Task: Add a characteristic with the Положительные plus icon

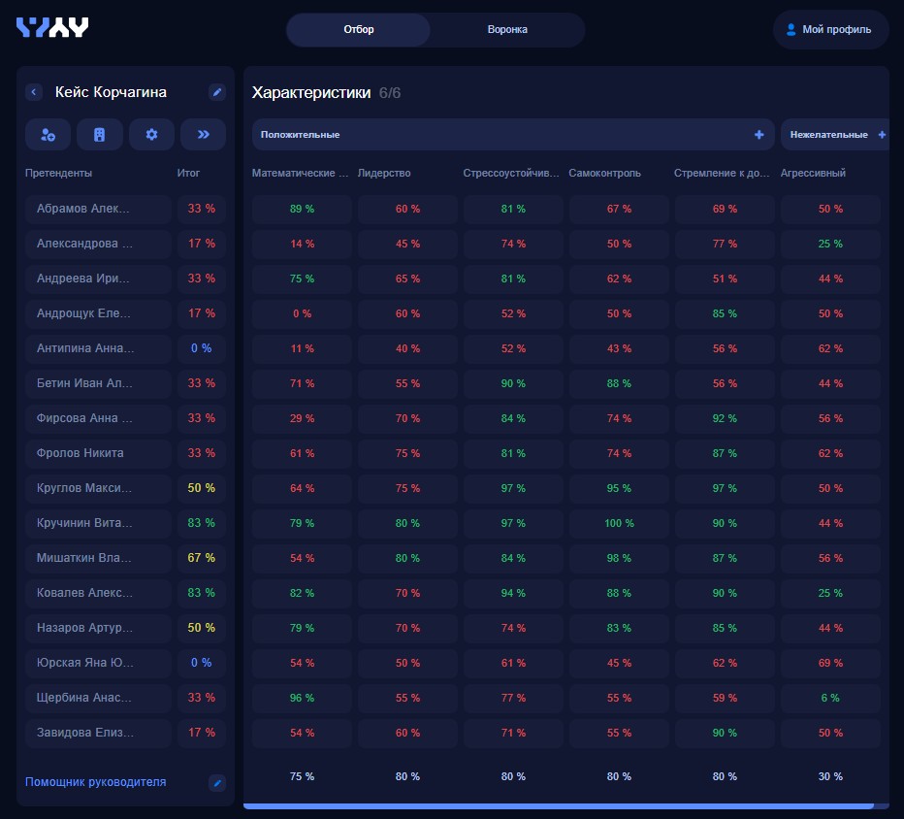Action: click(759, 134)
